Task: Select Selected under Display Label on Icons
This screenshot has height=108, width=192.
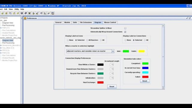Action: click(76, 40)
